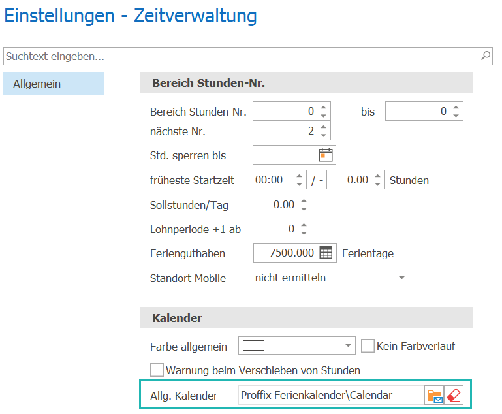Select the Allgemein category
Viewport: 502px width, 414px height.
click(54, 84)
